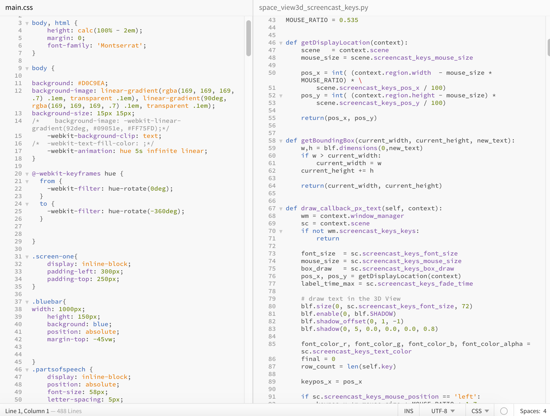Click 'blf.SHADOW' on line 81
550x416 pixels.
tap(374, 314)
